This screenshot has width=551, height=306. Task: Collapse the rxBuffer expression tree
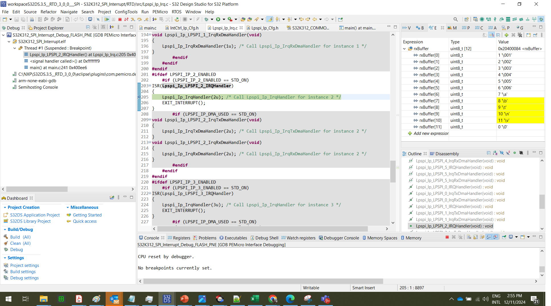[x=404, y=48]
